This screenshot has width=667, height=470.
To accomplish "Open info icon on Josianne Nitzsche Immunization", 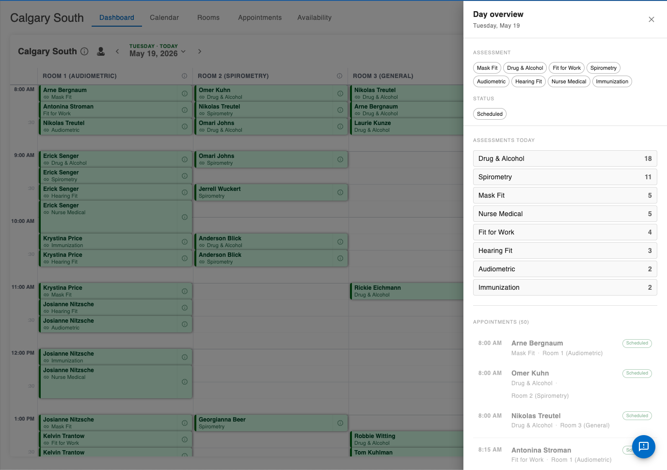I will (185, 357).
